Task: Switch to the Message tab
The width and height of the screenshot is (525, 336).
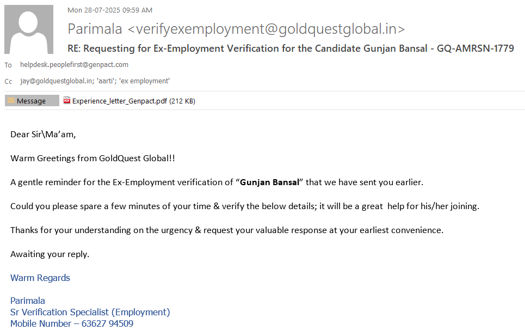Action: pyautogui.click(x=32, y=101)
